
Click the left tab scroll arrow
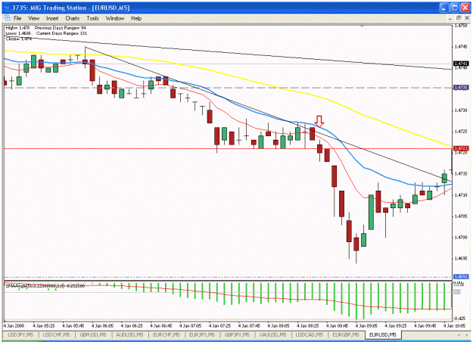[x=459, y=335]
